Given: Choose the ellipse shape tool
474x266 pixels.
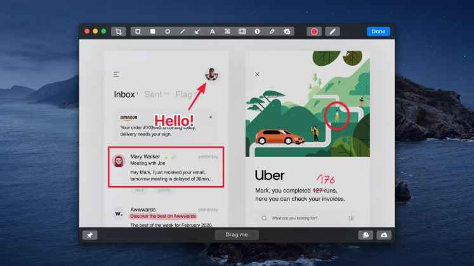Looking at the screenshot, I should pos(168,31).
